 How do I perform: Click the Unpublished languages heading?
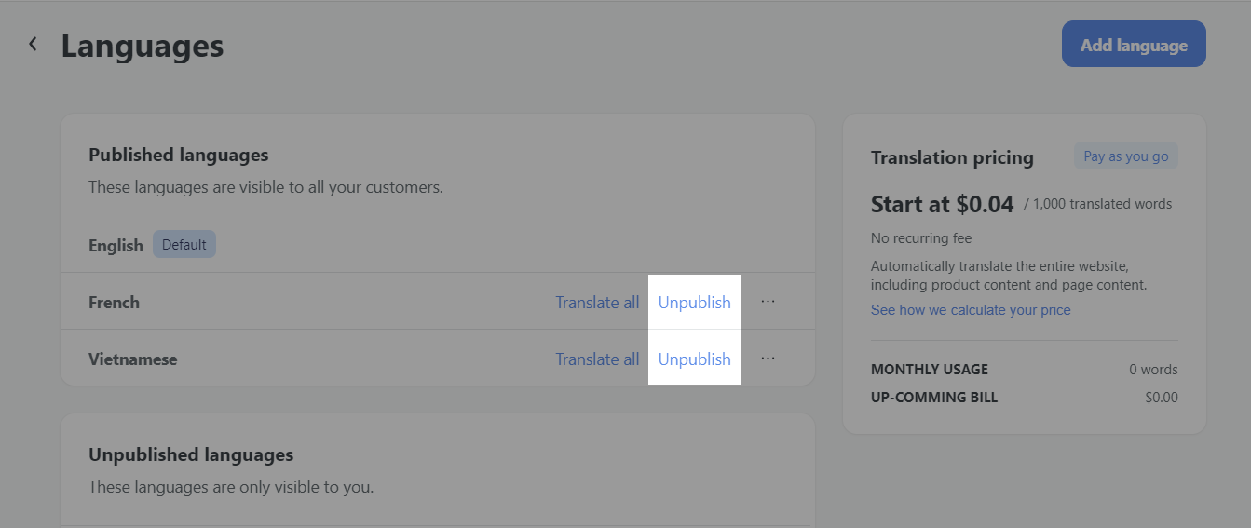[191, 455]
